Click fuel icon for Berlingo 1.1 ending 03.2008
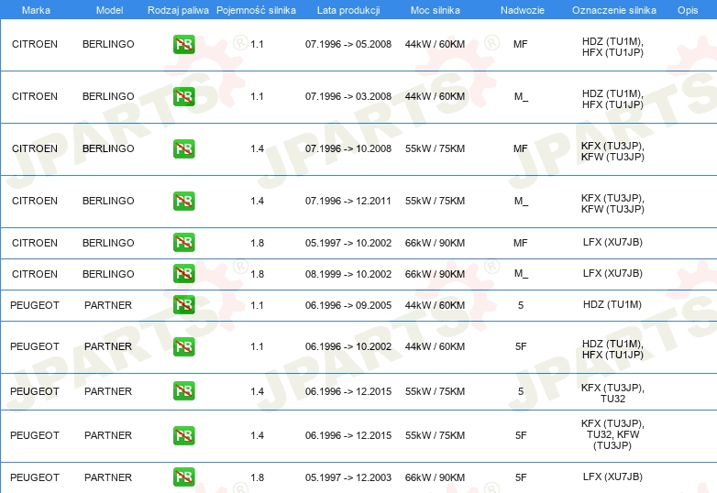The height and width of the screenshot is (493, 717). tap(183, 96)
